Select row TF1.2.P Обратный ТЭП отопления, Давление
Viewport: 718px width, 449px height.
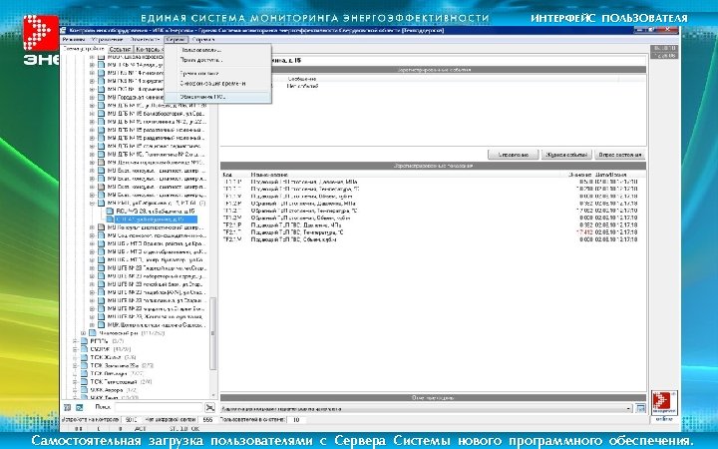433,204
